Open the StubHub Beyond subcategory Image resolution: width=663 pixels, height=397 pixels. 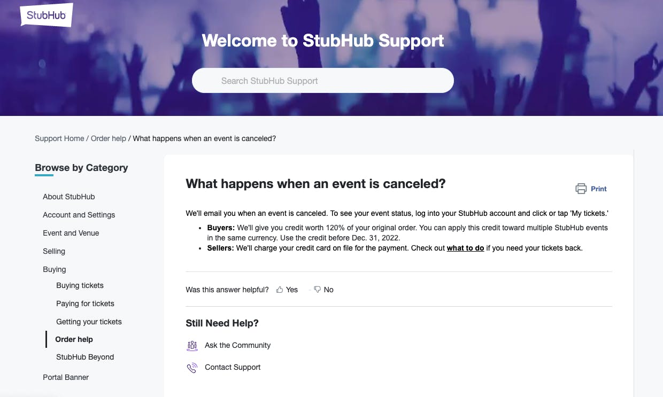click(x=85, y=357)
